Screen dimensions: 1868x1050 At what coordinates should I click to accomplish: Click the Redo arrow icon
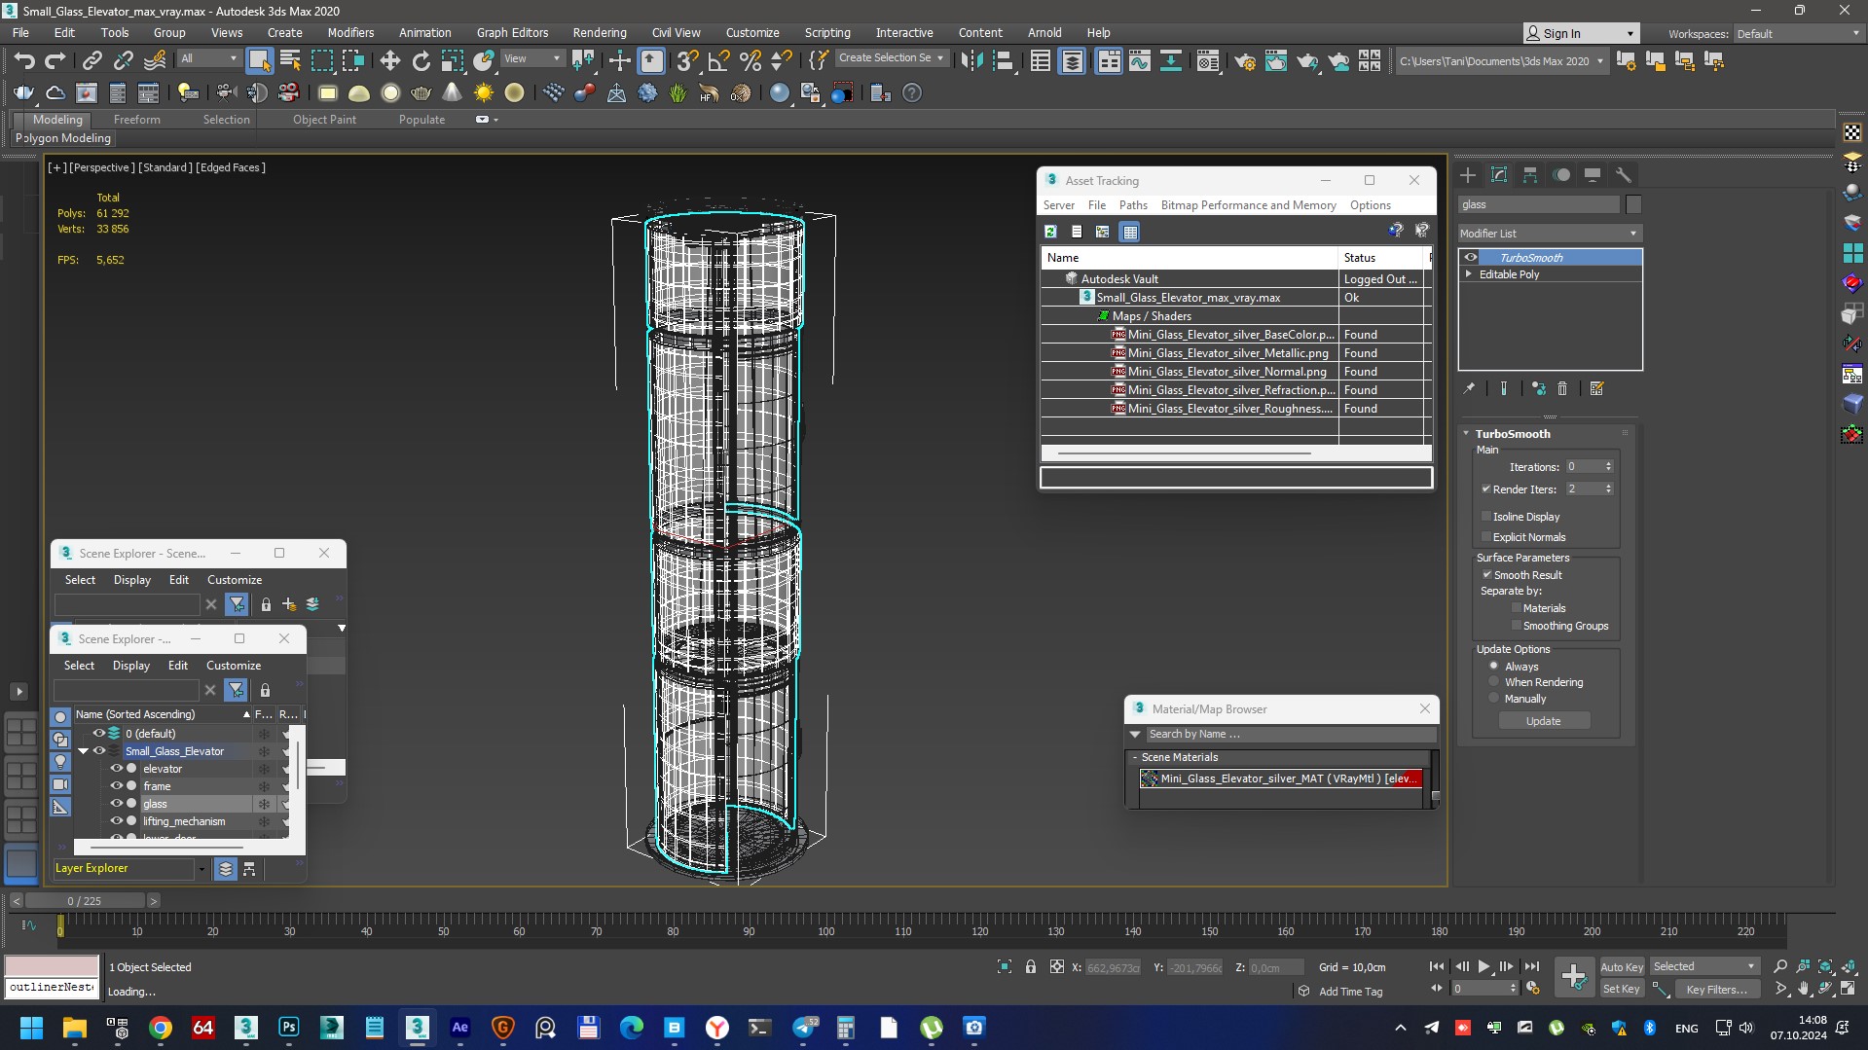pyautogui.click(x=55, y=61)
